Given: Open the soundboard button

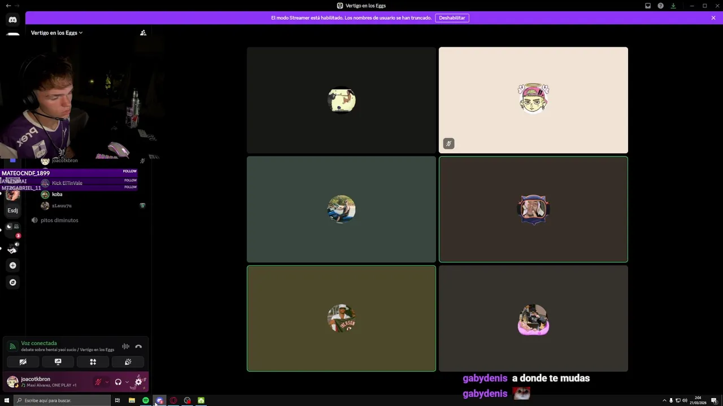Looking at the screenshot, I should pyautogui.click(x=128, y=362).
